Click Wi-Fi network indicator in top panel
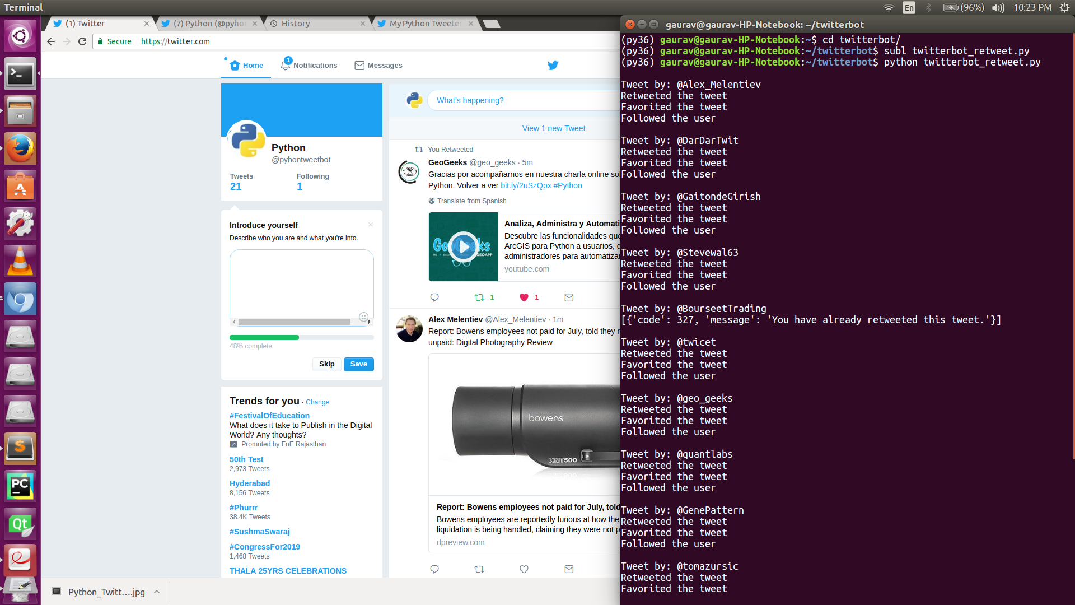 tap(889, 7)
